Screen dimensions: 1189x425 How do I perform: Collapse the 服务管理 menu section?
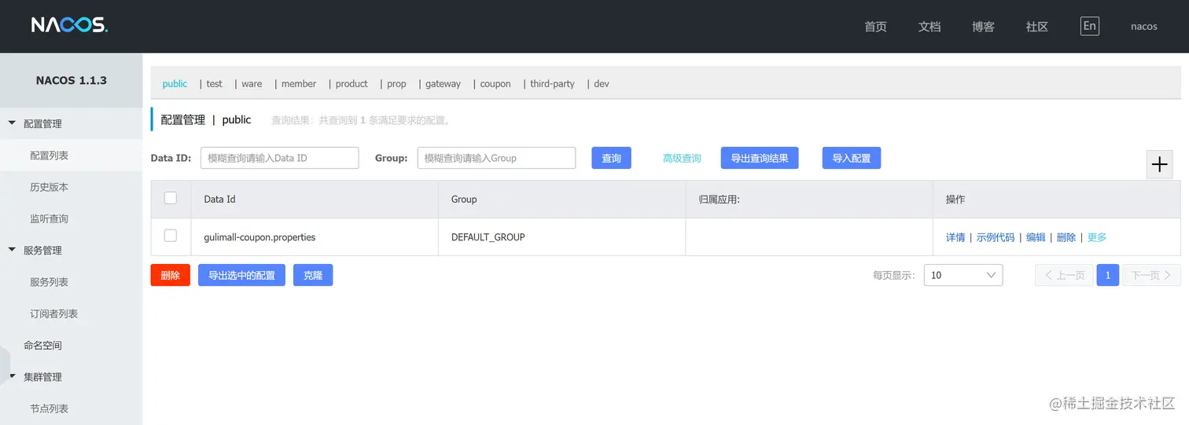42,250
